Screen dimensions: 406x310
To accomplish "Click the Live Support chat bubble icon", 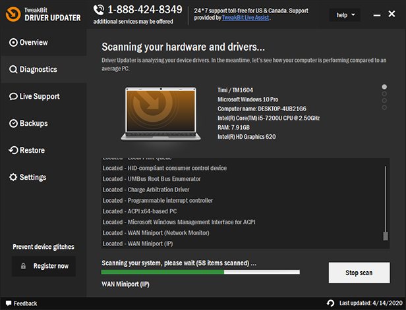I will pyautogui.click(x=13, y=97).
